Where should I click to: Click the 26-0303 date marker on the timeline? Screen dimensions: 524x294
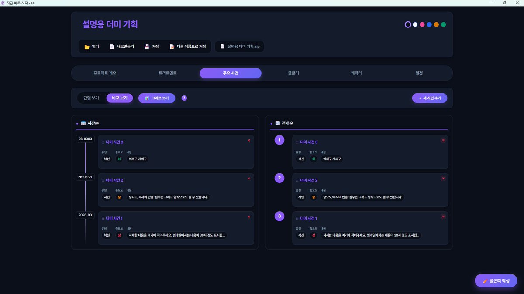coord(85,139)
